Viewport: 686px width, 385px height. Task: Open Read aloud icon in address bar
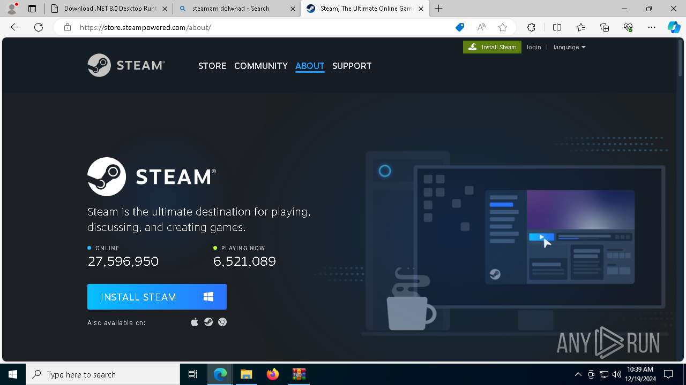[x=481, y=27]
